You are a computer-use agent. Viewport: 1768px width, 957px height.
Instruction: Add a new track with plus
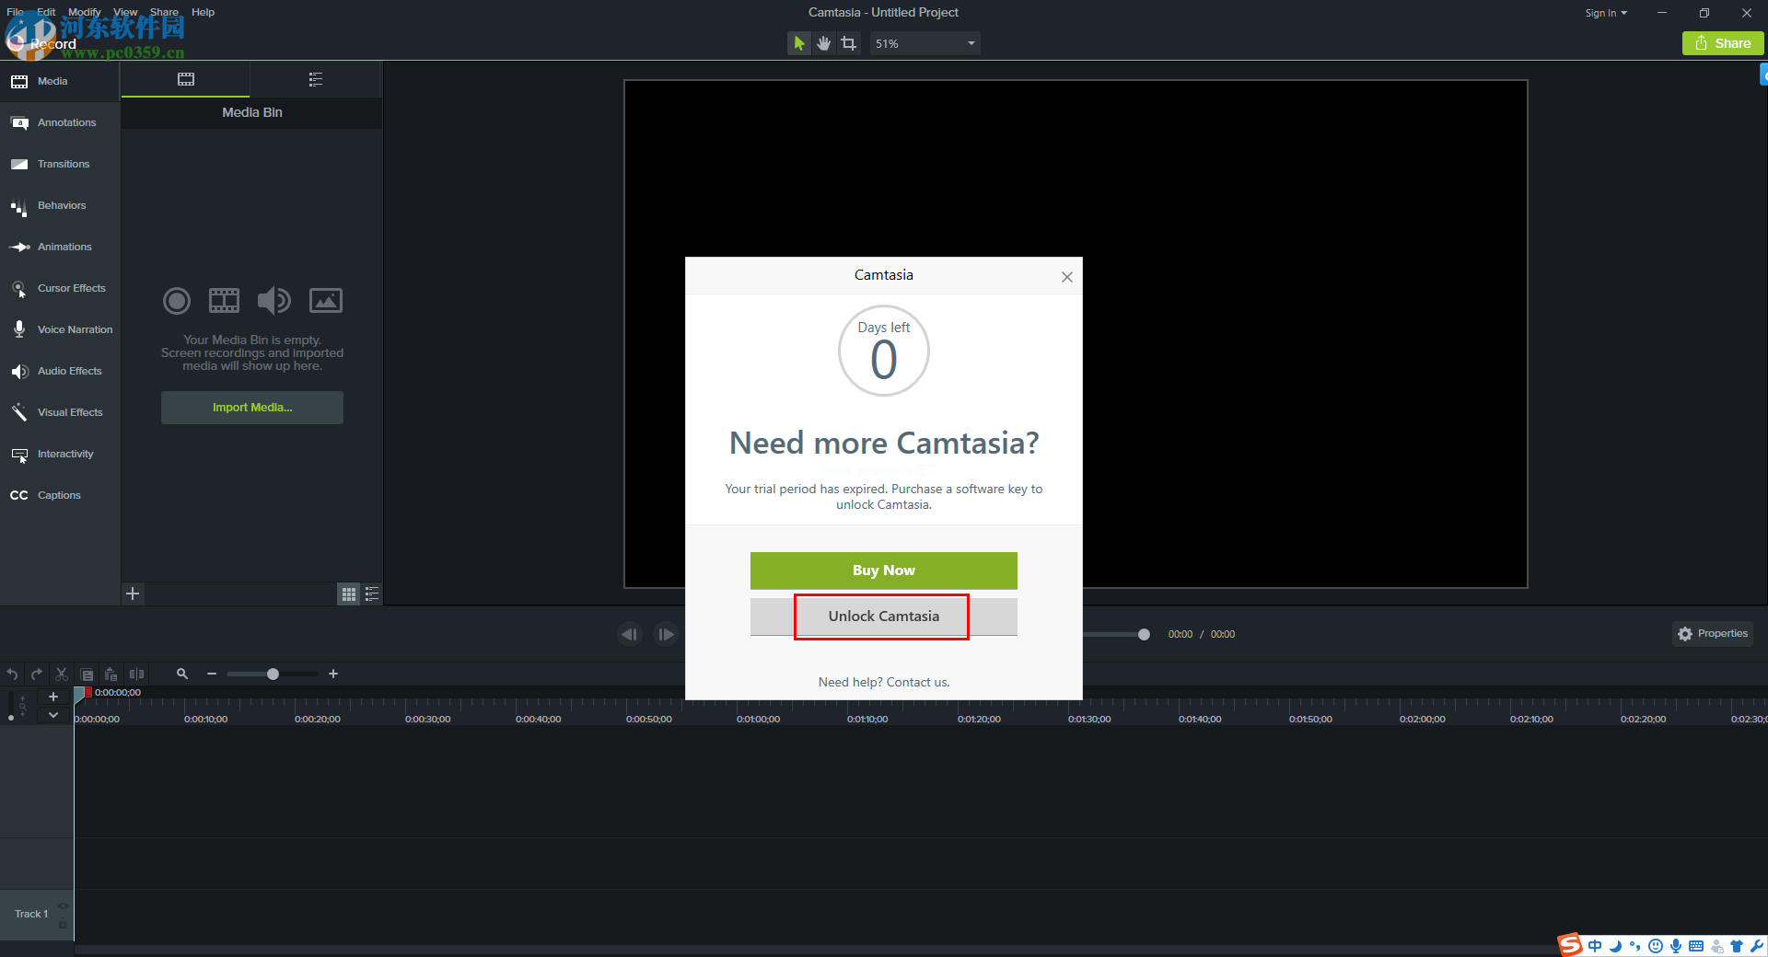(53, 697)
